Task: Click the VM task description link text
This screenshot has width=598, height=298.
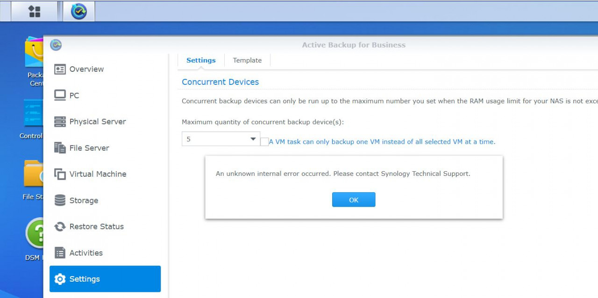Action: (x=382, y=142)
